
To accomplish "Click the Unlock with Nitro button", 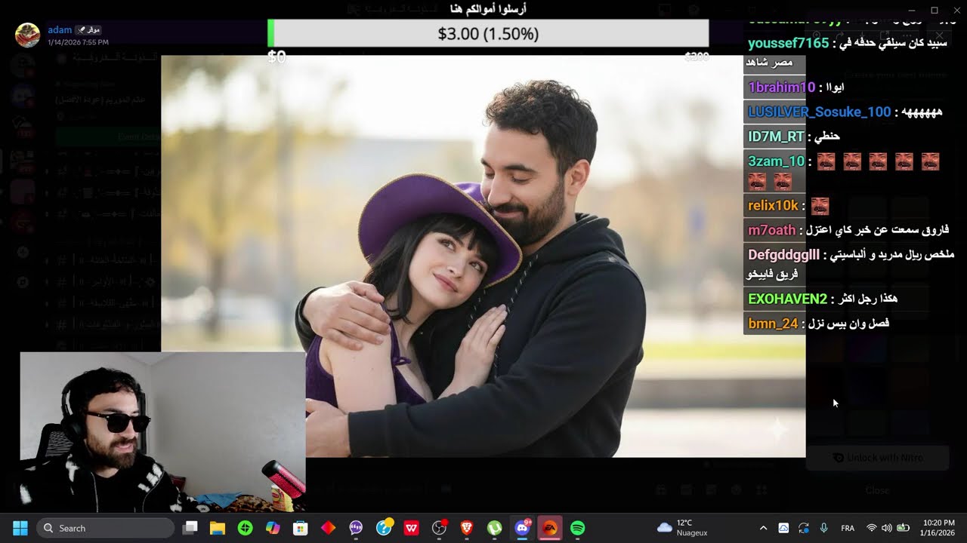I will (x=877, y=458).
